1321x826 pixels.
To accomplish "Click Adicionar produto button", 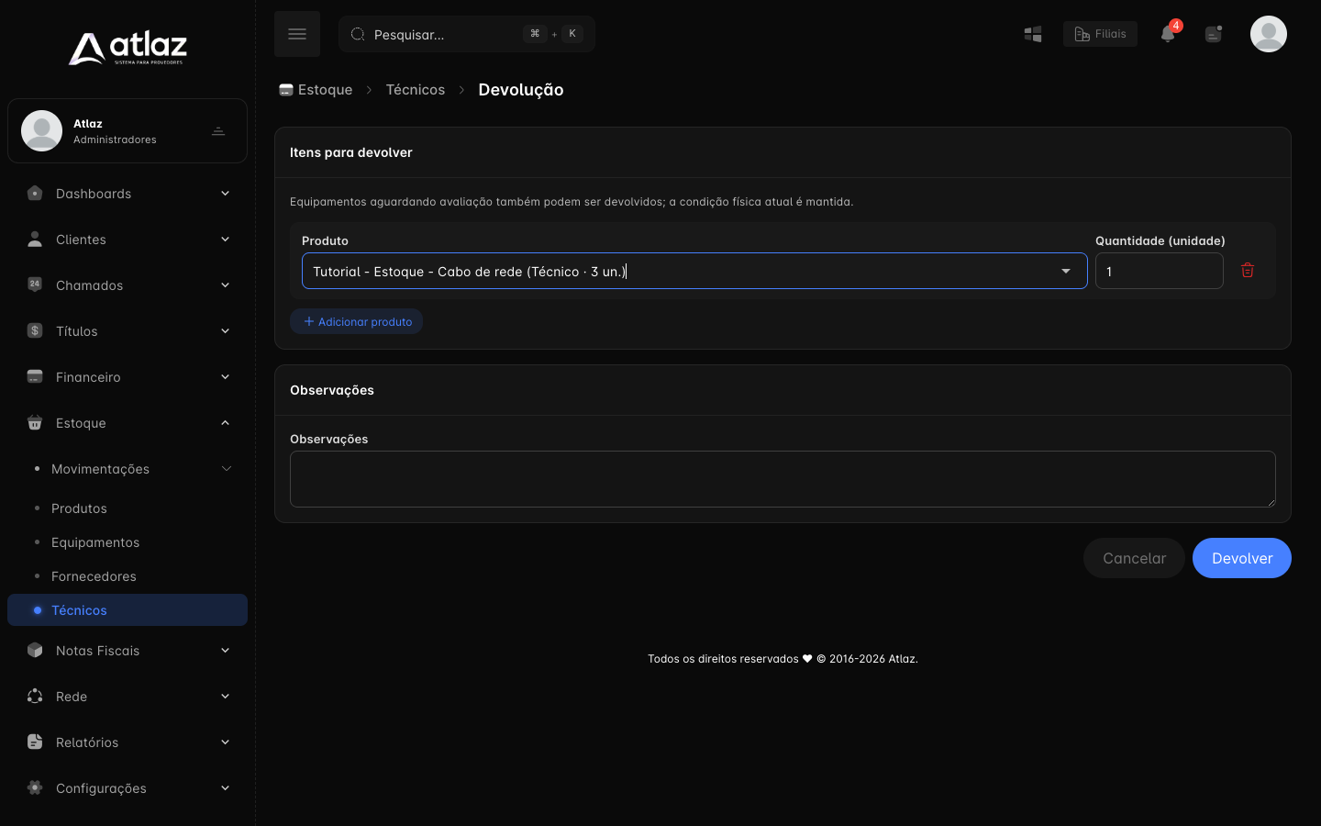I will 357,321.
